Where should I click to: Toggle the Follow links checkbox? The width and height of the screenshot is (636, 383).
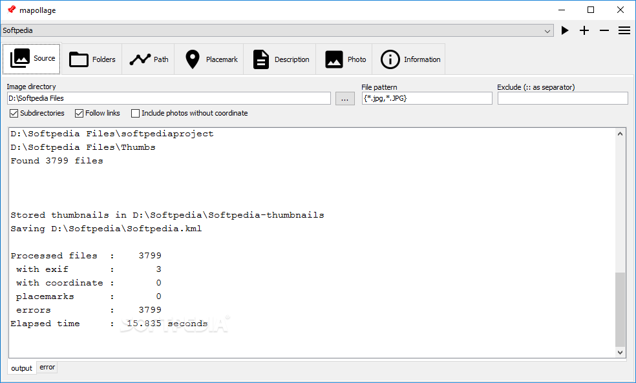coord(79,114)
